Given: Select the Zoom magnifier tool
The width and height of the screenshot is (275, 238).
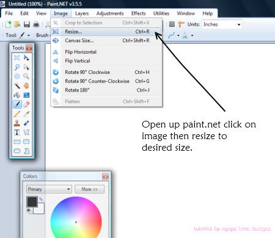Looking at the screenshot, I should 26,76.
